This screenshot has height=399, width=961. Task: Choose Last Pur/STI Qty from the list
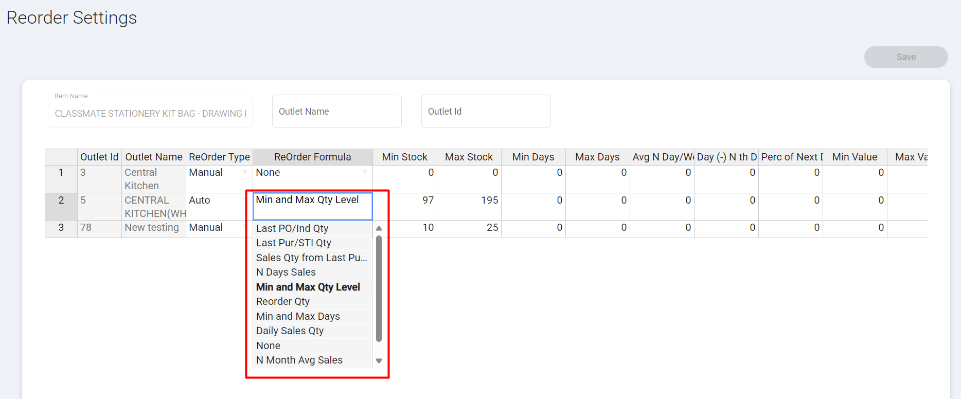(294, 243)
